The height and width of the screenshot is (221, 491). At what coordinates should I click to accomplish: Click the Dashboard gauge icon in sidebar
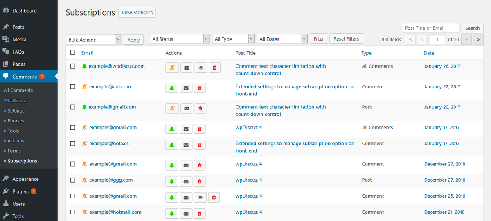point(6,11)
